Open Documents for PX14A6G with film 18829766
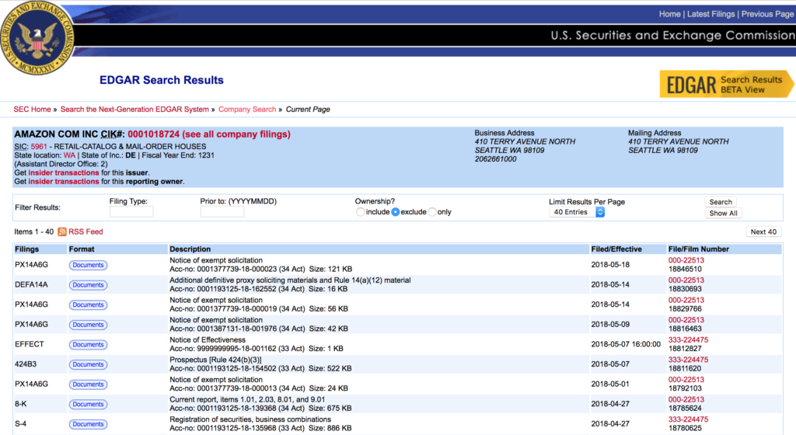 click(x=88, y=304)
